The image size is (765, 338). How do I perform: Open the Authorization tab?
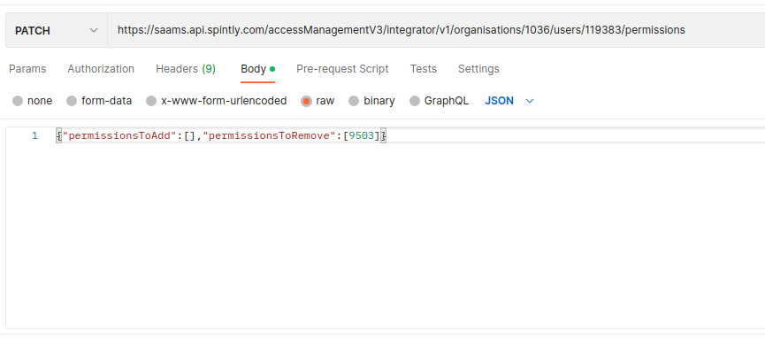coord(101,69)
